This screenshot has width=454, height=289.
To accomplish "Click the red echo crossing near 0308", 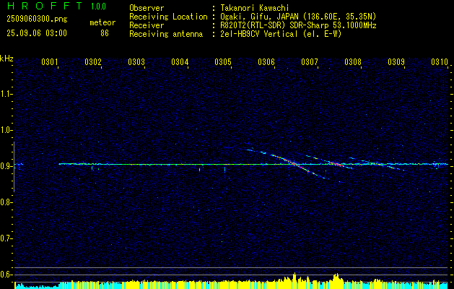I will point(336,164).
